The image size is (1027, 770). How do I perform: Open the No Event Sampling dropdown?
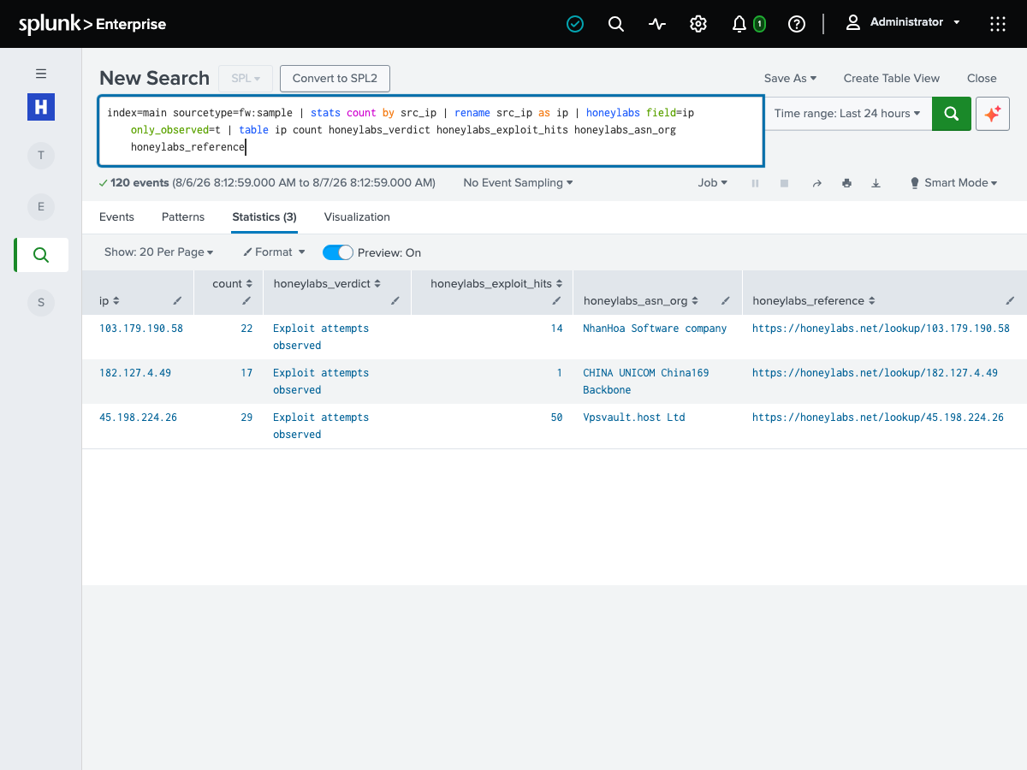pos(518,183)
